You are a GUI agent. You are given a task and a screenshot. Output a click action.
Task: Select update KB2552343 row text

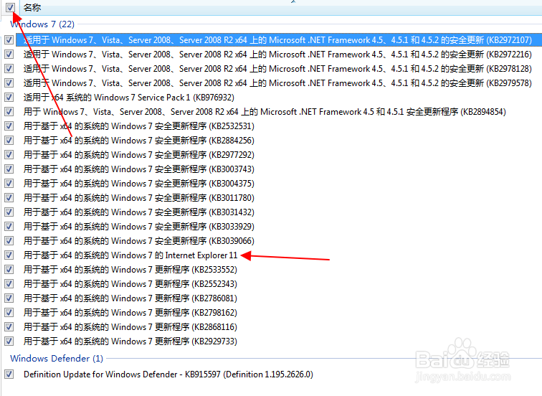click(x=130, y=284)
